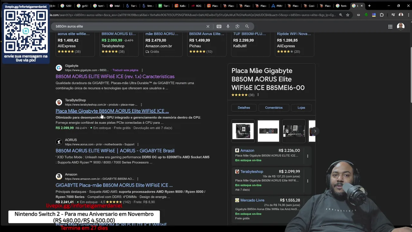412x232 pixels.
Task: Open AliExpress R$ 1.400,42 shopping card
Action: [75, 44]
